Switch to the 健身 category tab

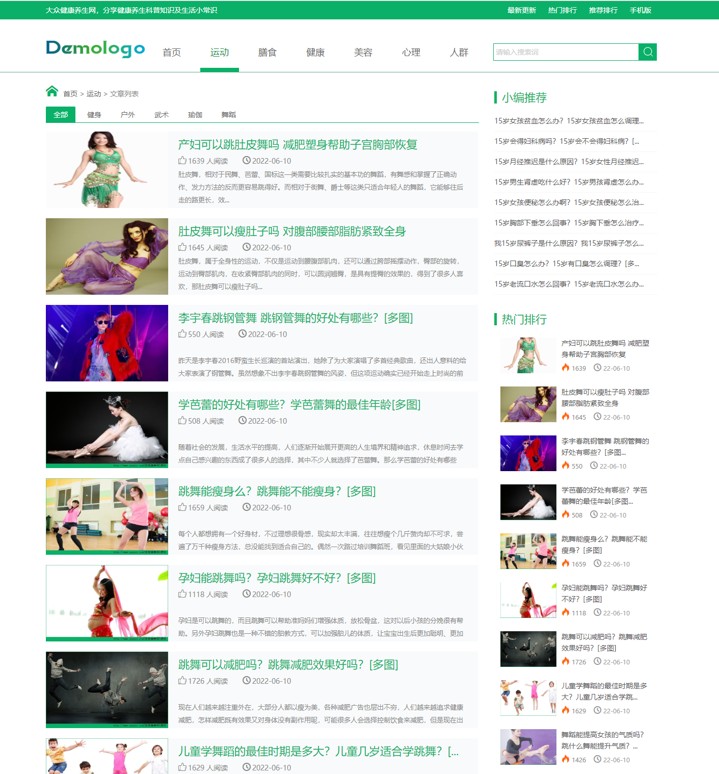(x=94, y=115)
